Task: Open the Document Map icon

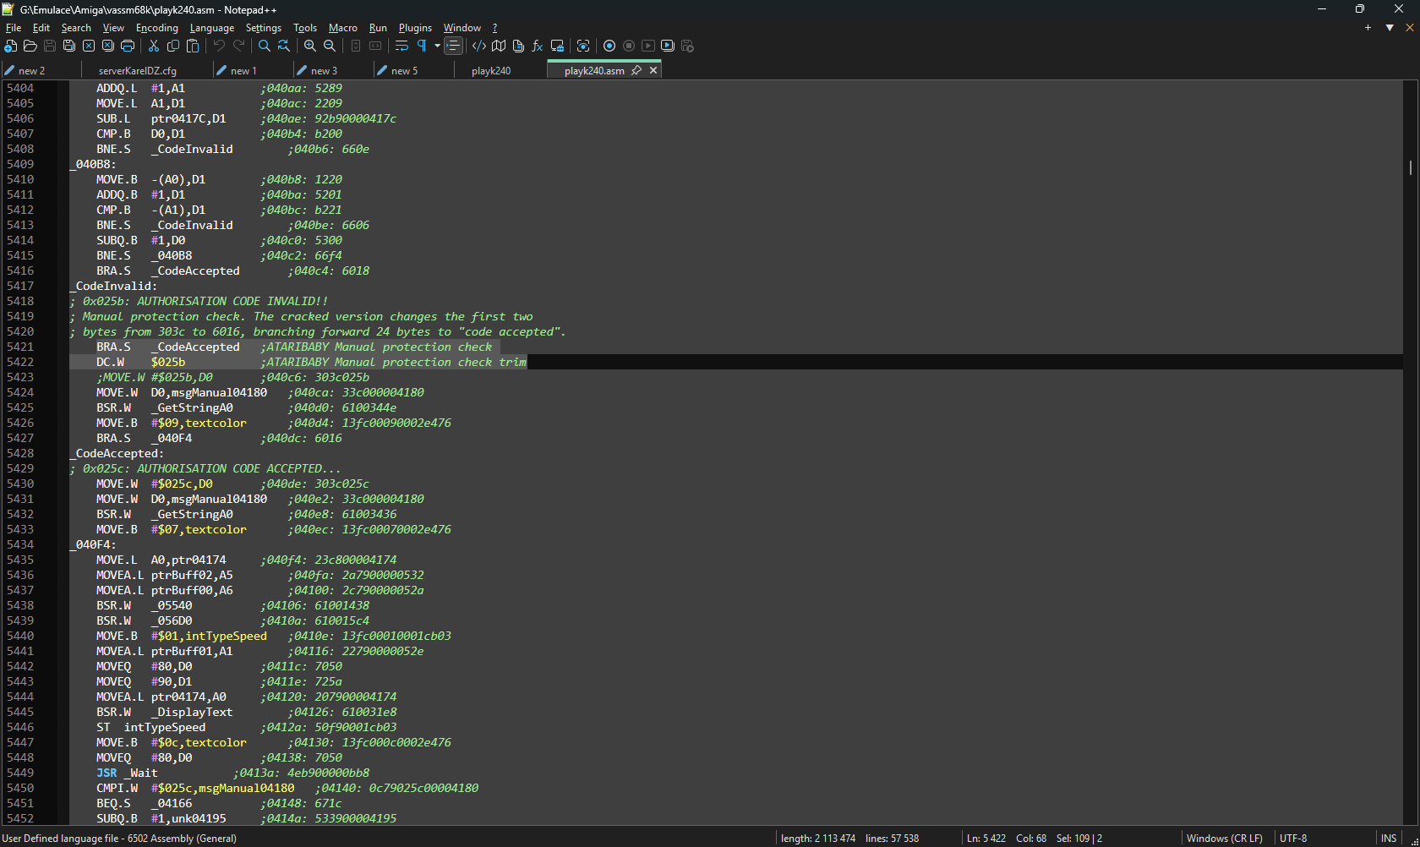Action: (499, 46)
